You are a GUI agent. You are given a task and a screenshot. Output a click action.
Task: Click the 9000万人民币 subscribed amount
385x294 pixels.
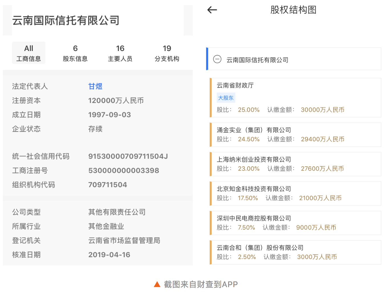pyautogui.click(x=316, y=228)
